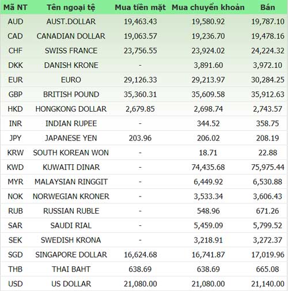The image size is (288, 291).
Task: Select the MALAYSIAN RINGGIT transfer rate 6,449.92
Action: (x=208, y=182)
